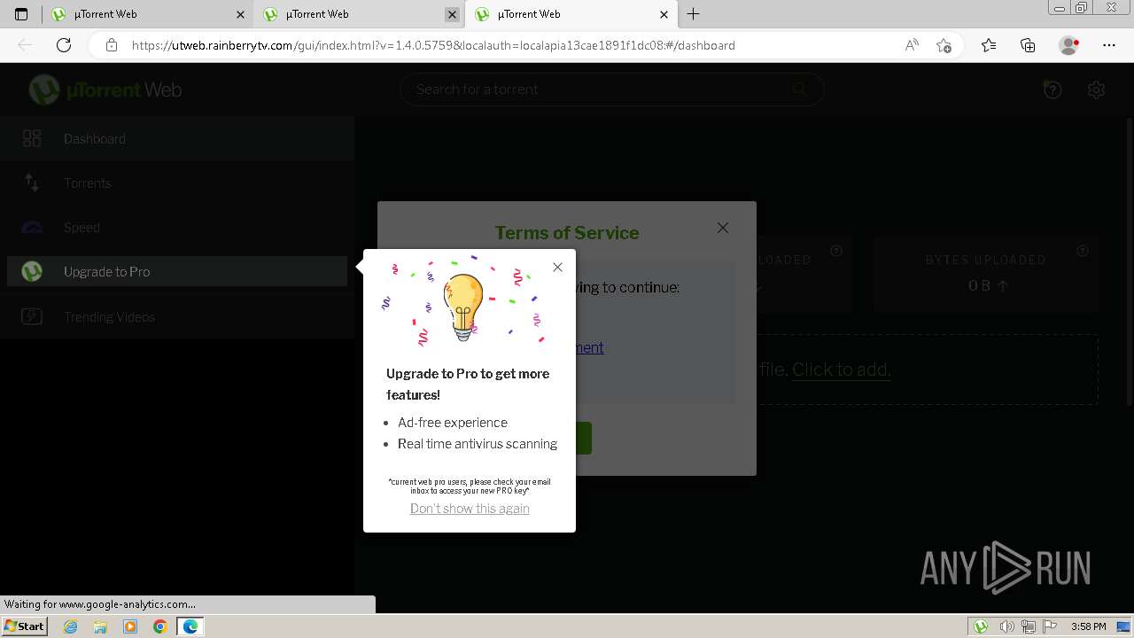This screenshot has width=1134, height=638.
Task: Select Upgrade to Pro in sidebar
Action: tap(177, 272)
